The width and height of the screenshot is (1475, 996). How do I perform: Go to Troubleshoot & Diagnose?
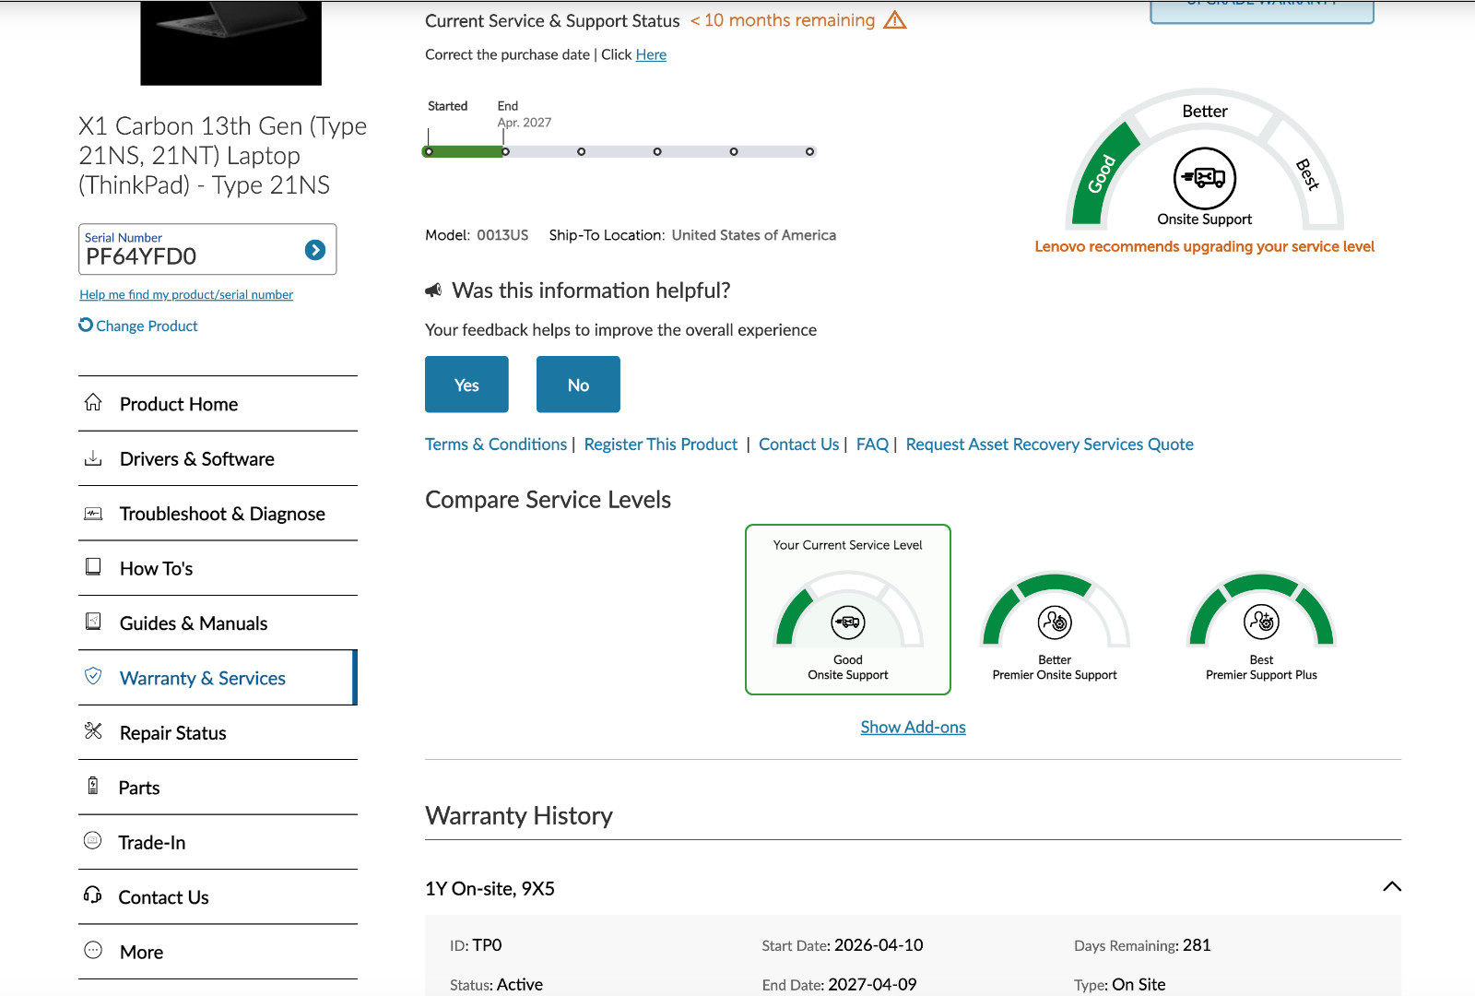218,514
